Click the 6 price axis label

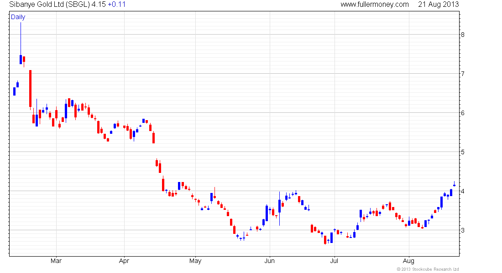463,113
